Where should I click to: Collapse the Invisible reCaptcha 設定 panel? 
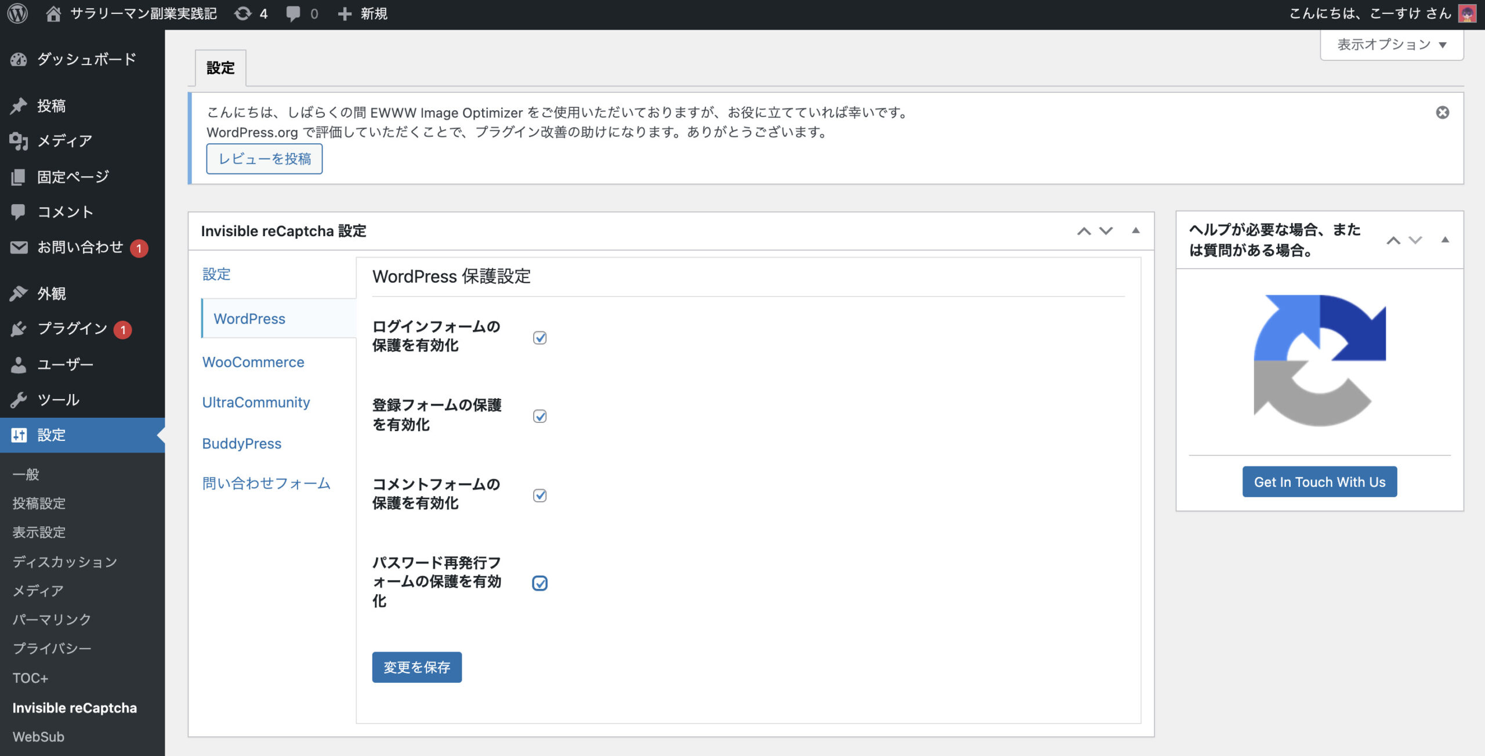tap(1135, 231)
